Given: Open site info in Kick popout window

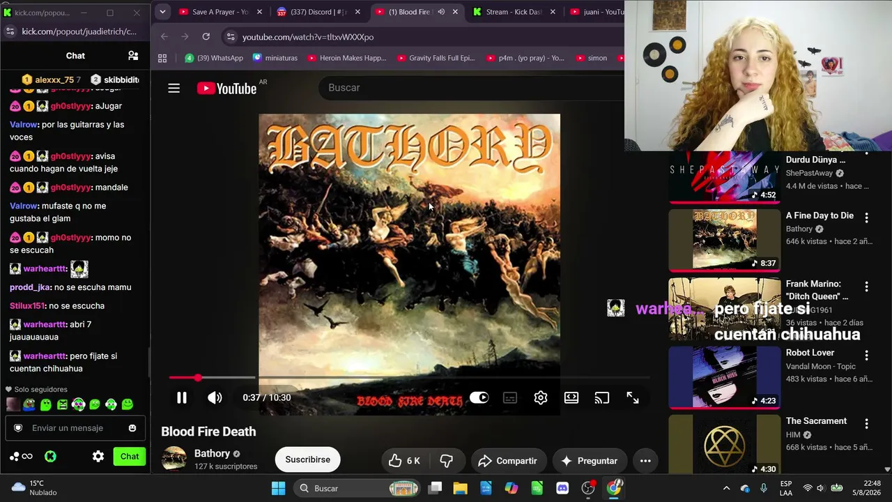Looking at the screenshot, I should pos(10,31).
